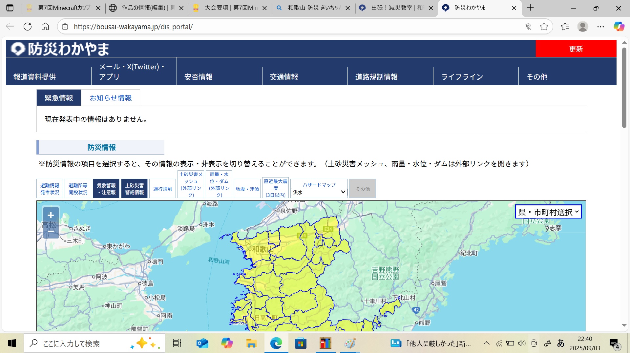
Task: Click the browser refresh icon
Action: click(28, 27)
